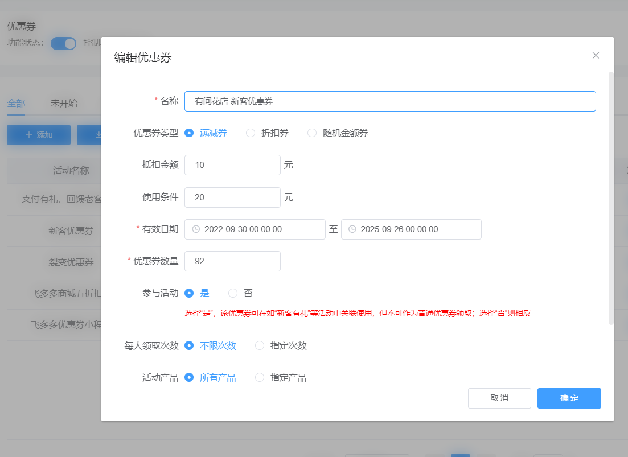Click the 编辑优惠券 dialog title
This screenshot has height=457, width=628.
pos(143,57)
